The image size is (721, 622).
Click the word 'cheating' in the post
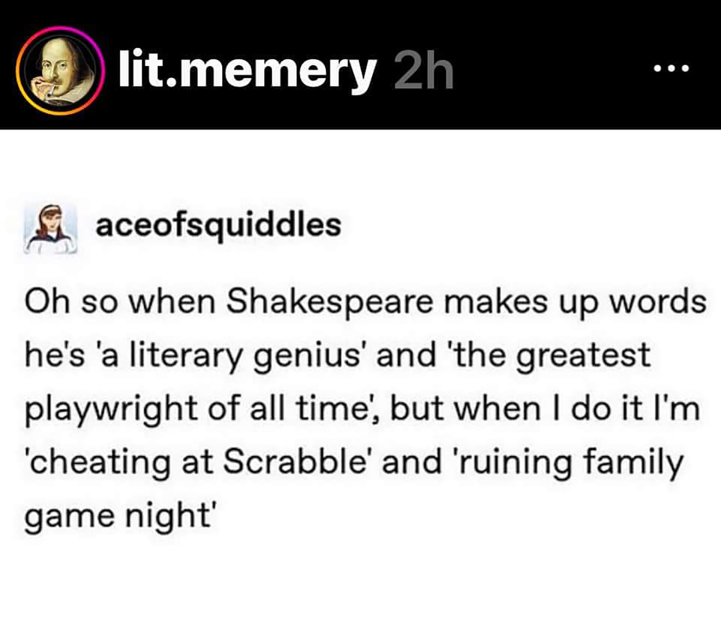coord(97,464)
